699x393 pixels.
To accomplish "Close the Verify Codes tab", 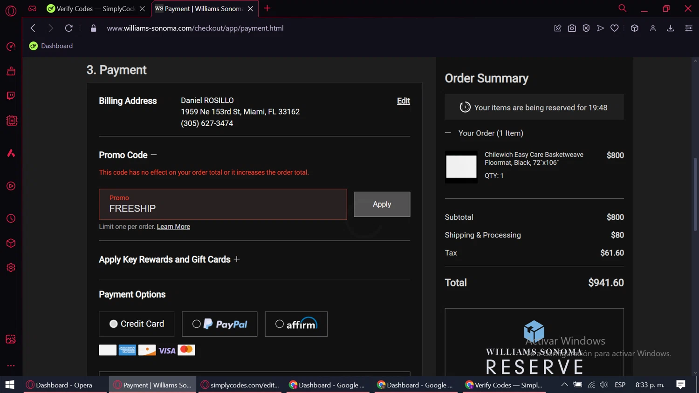I will tap(142, 8).
